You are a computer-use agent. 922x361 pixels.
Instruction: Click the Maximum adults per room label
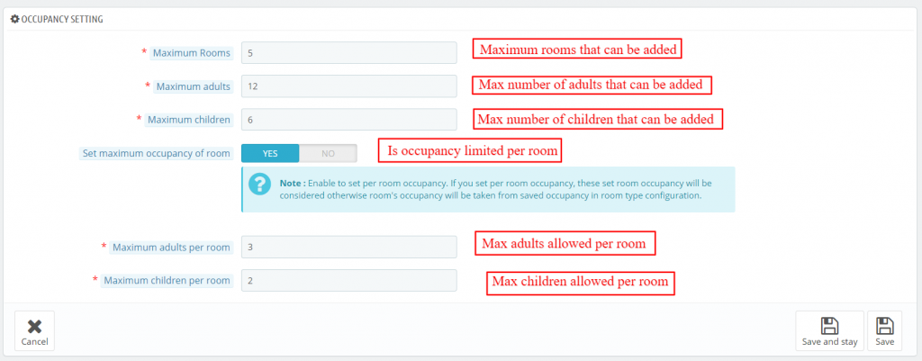point(171,248)
